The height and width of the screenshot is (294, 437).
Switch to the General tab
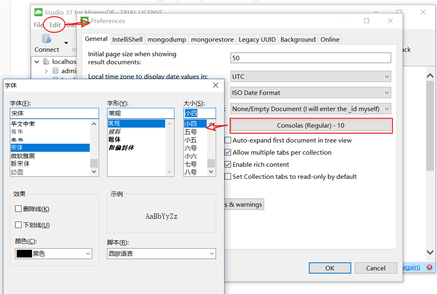[x=96, y=39]
